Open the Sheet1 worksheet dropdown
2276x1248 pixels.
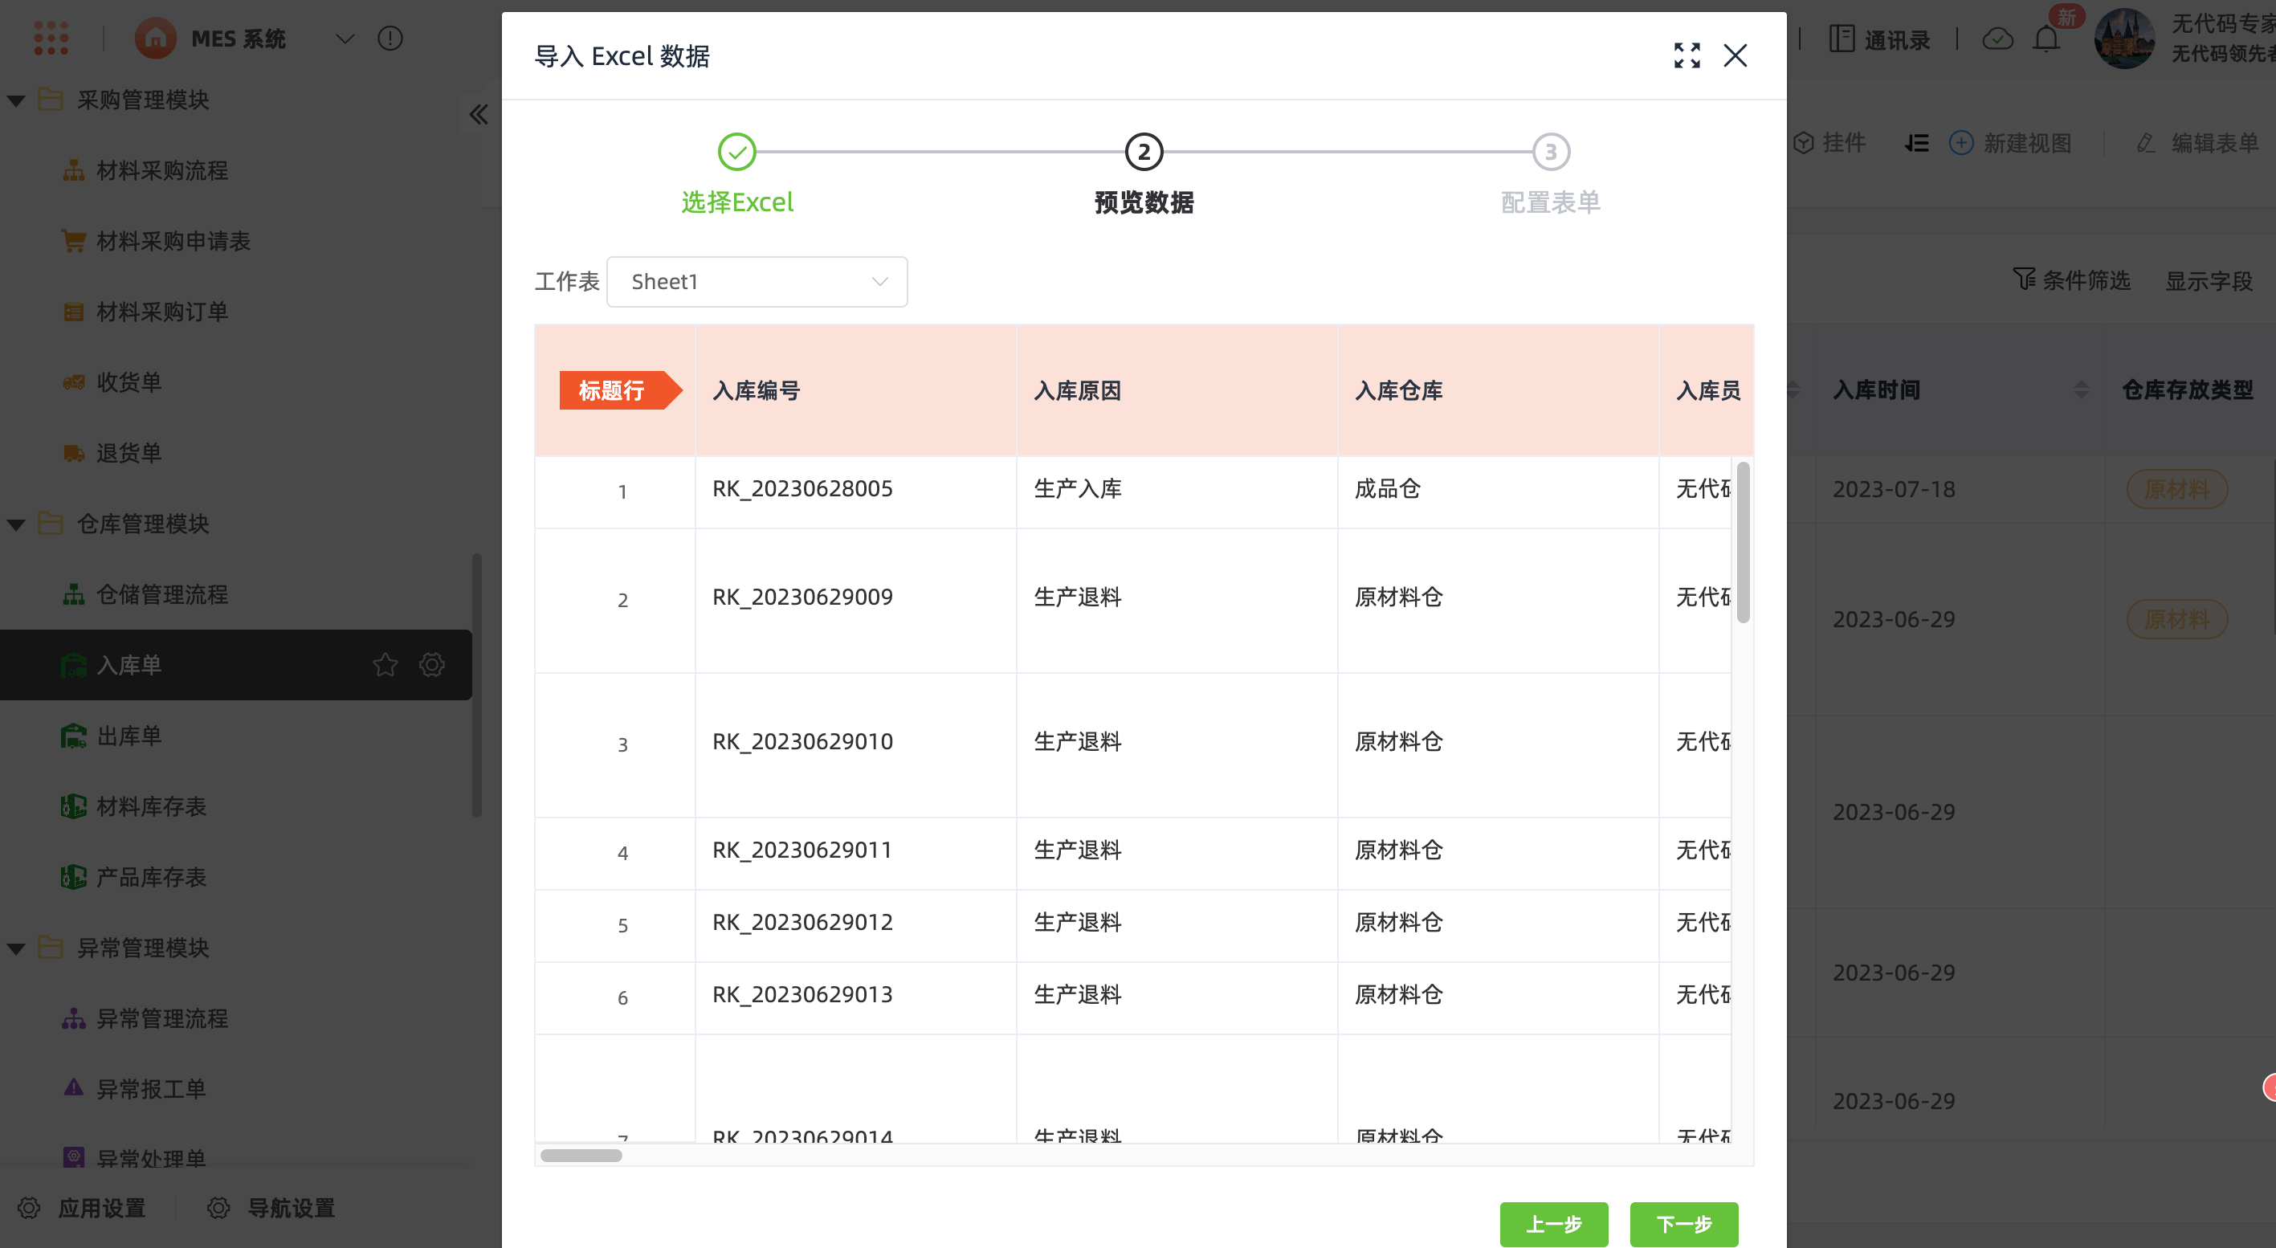coord(757,282)
